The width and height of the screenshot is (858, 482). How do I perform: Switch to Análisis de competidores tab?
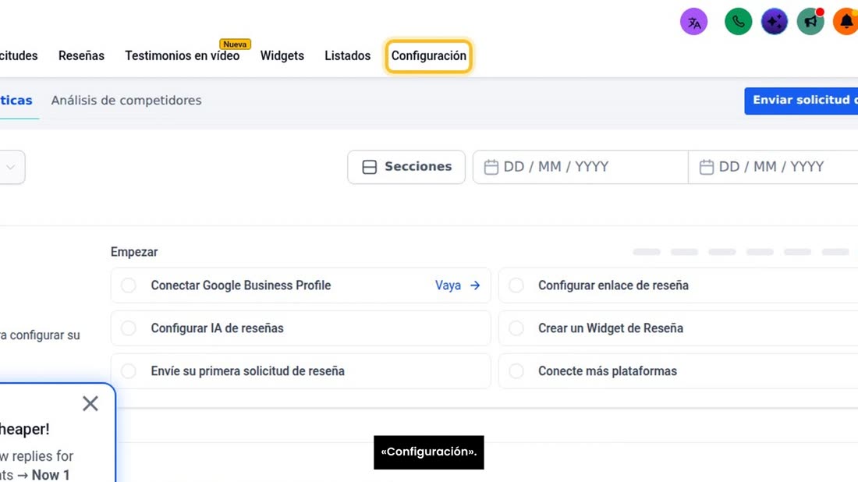pyautogui.click(x=126, y=101)
